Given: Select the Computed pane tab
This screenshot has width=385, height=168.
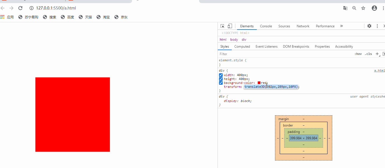Looking at the screenshot, I should [x=242, y=47].
